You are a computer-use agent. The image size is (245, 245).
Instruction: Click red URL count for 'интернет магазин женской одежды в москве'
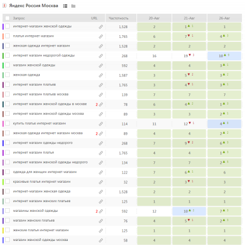coord(97,105)
